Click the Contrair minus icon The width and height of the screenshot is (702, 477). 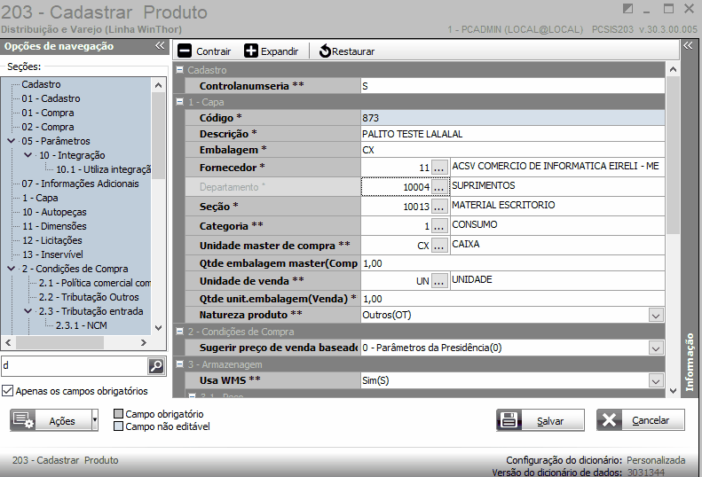(x=185, y=51)
